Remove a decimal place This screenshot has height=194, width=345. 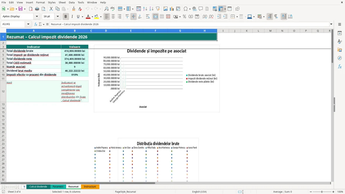tap(211, 17)
